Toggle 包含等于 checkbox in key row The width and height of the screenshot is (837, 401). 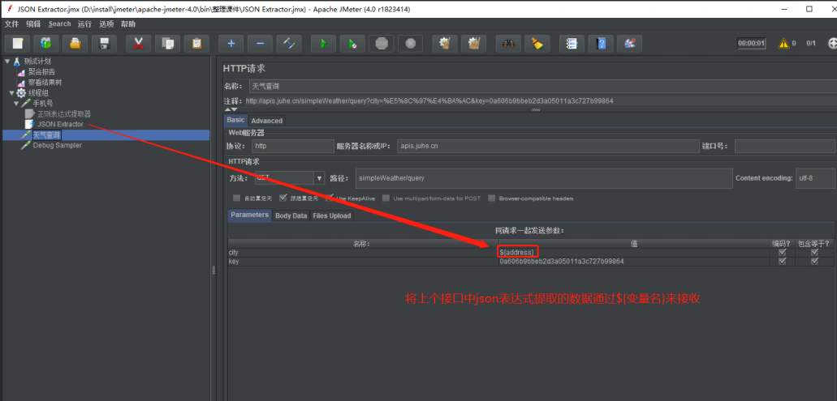pos(814,262)
